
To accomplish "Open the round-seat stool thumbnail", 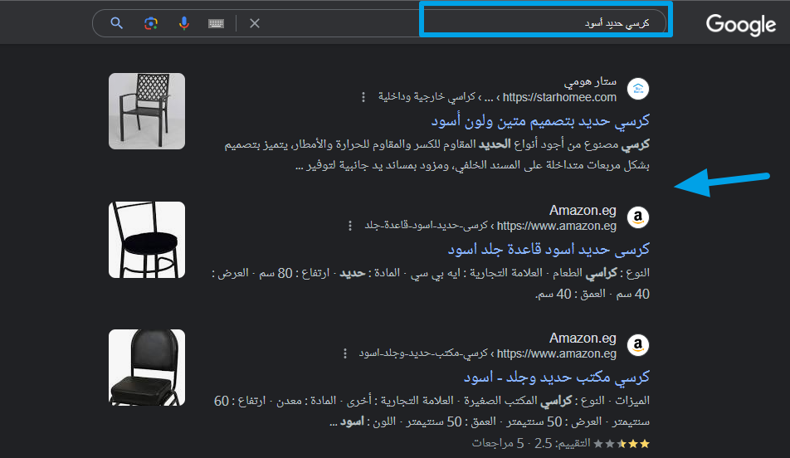I will tap(147, 240).
